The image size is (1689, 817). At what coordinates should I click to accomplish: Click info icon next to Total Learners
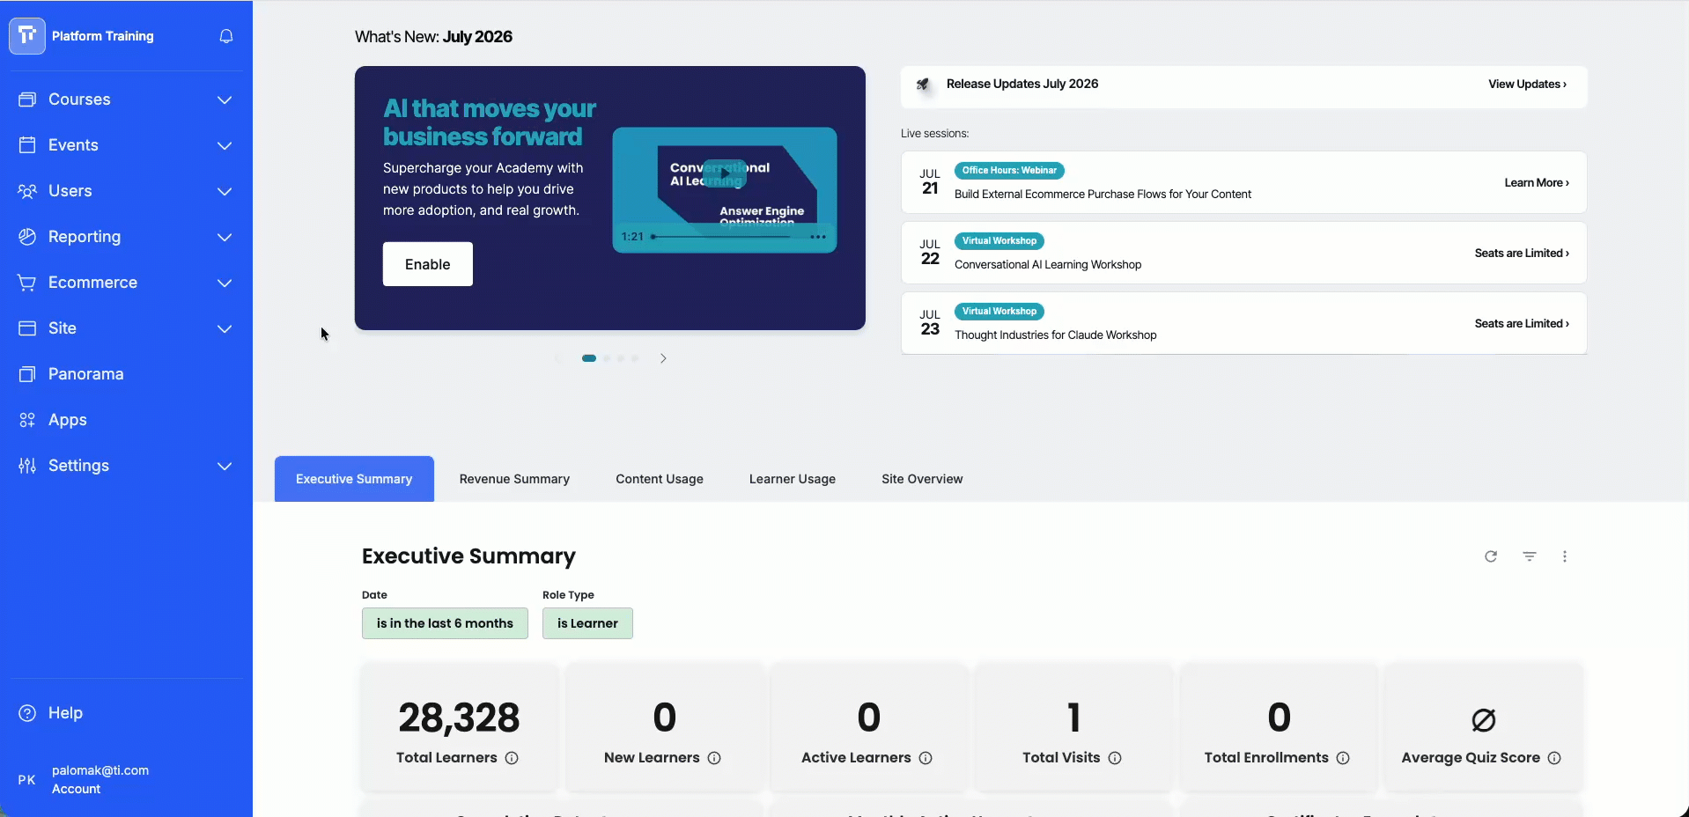[512, 758]
